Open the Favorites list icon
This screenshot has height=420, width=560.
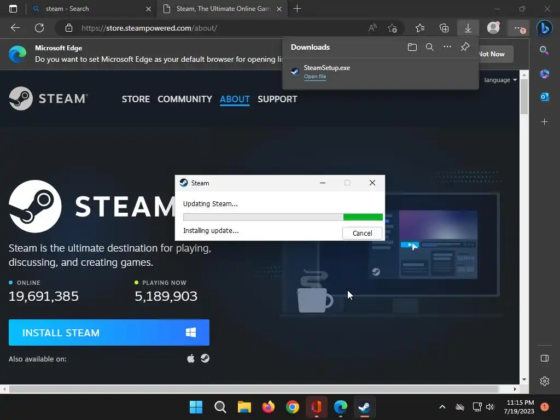pyautogui.click(x=420, y=28)
